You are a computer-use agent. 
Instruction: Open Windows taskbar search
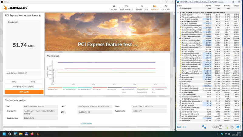pos(10,134)
